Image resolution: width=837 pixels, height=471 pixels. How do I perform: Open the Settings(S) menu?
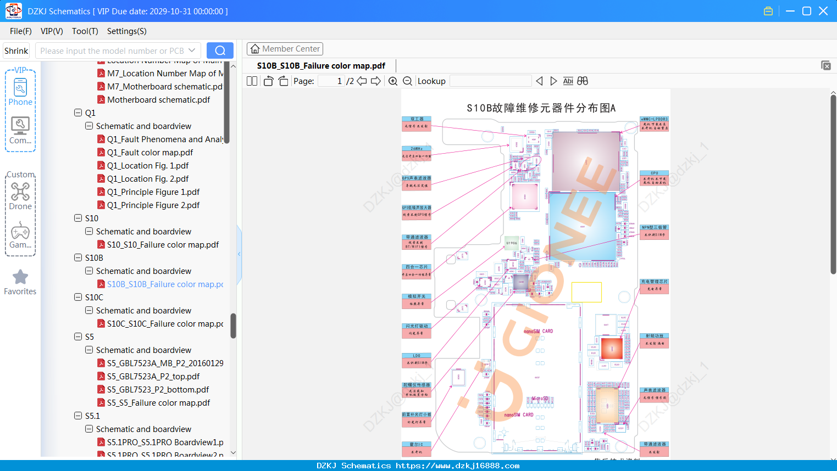tap(127, 31)
